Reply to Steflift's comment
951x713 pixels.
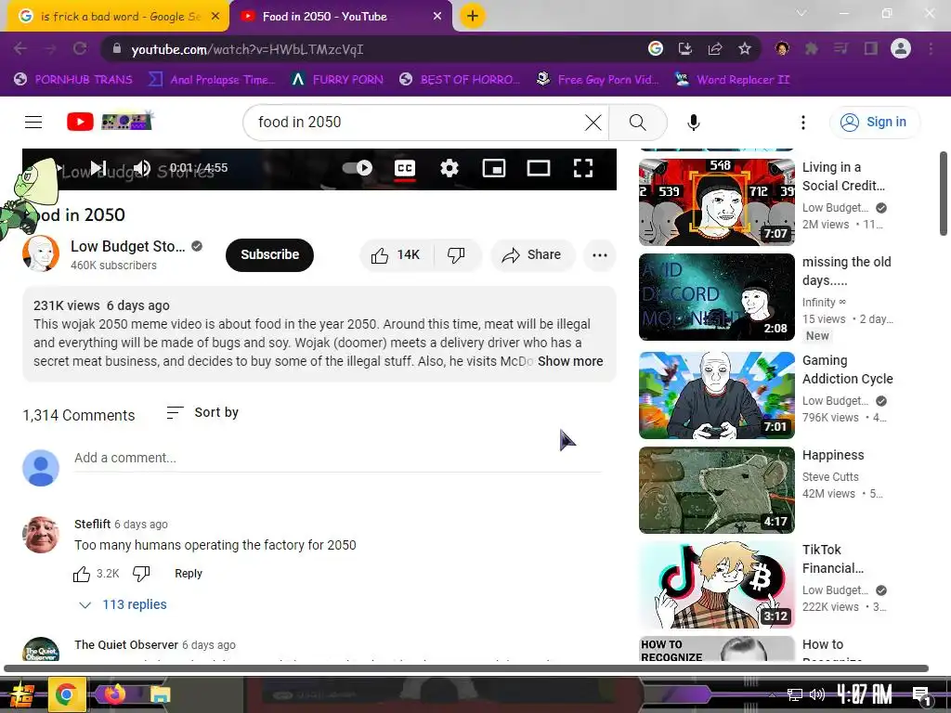188,574
